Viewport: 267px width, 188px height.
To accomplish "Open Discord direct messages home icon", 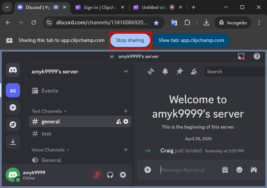I will [13, 70].
